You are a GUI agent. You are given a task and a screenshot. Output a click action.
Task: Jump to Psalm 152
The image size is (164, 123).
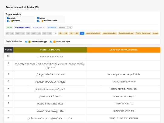tap(66, 33)
